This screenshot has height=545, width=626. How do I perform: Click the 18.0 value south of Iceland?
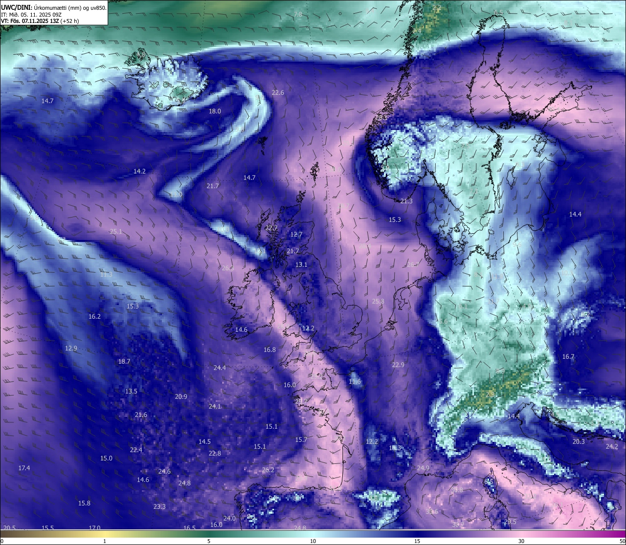(x=215, y=111)
